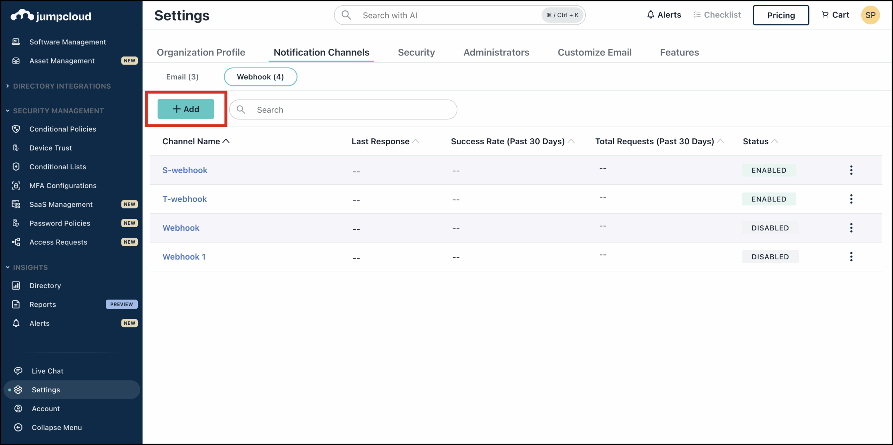Open the shopping Cart
Viewport: 893px width, 445px height.
point(835,15)
